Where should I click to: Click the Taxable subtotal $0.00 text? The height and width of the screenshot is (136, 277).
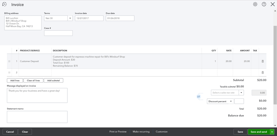point(232,87)
